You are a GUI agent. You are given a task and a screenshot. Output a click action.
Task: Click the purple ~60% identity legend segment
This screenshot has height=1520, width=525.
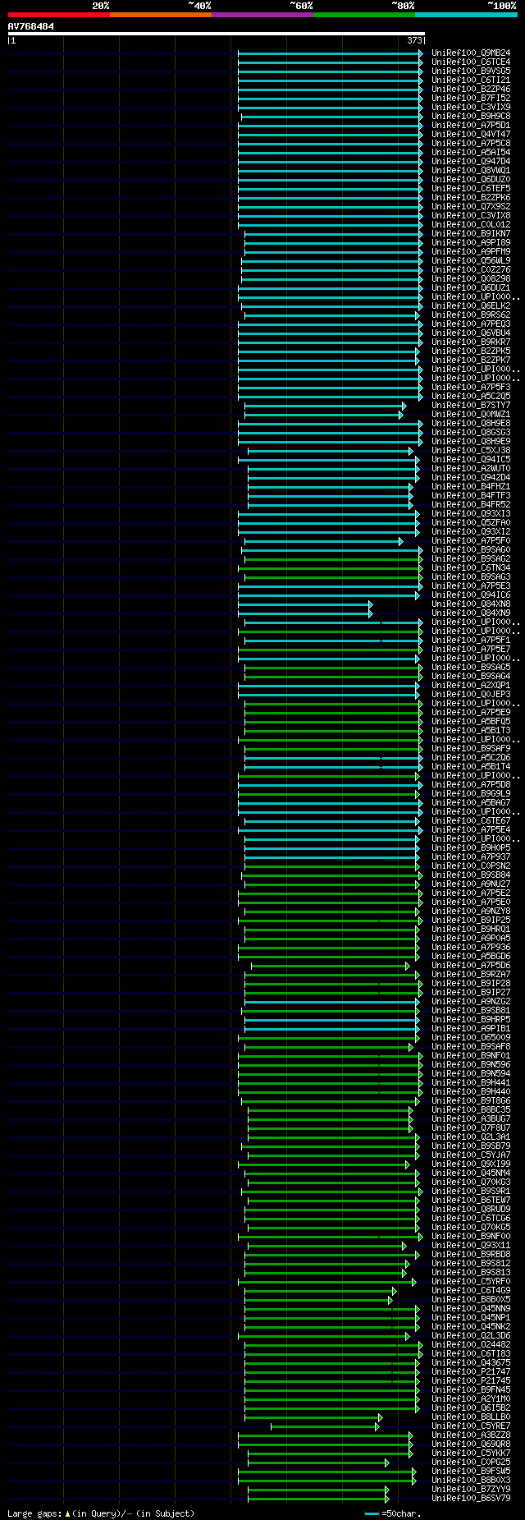click(x=262, y=15)
